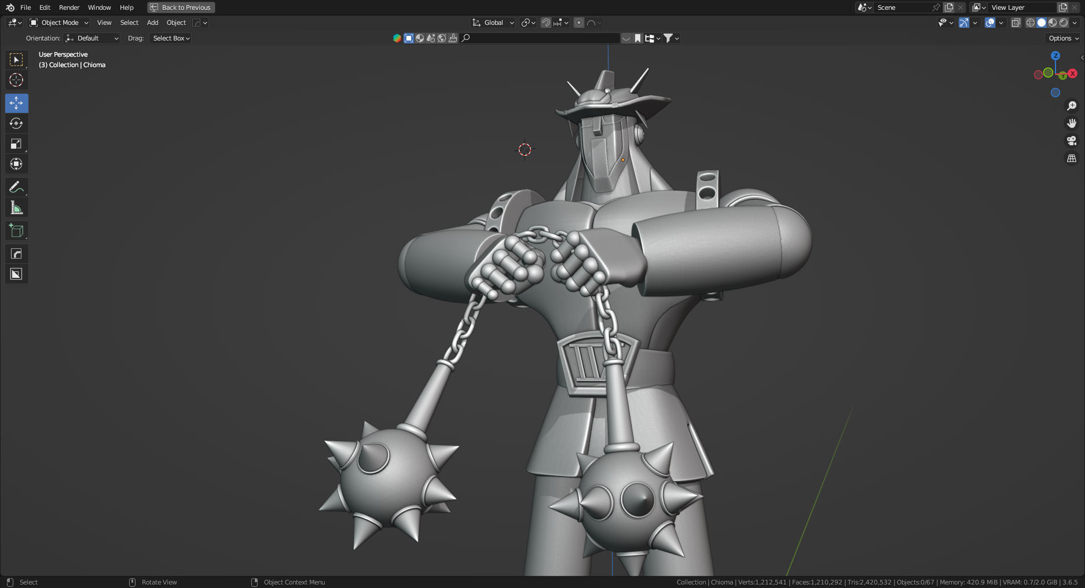
Task: Open the viewport Object menu
Action: (176, 23)
